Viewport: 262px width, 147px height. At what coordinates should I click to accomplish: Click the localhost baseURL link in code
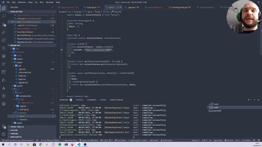98,50
